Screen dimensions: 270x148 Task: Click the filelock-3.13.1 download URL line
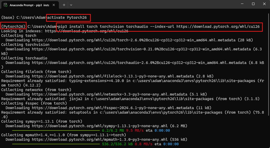click(110, 76)
